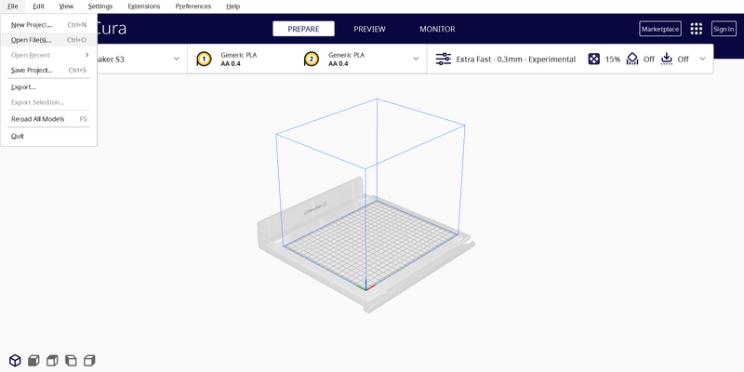
Task: Open the View menu
Action: coord(66,7)
